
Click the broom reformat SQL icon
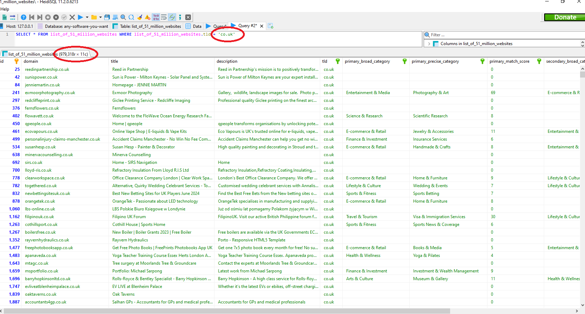click(x=139, y=17)
